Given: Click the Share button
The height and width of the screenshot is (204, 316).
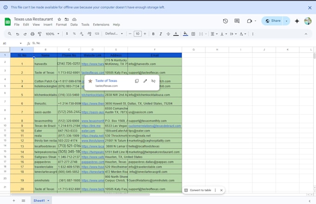Looking at the screenshot, I should [x=273, y=21].
